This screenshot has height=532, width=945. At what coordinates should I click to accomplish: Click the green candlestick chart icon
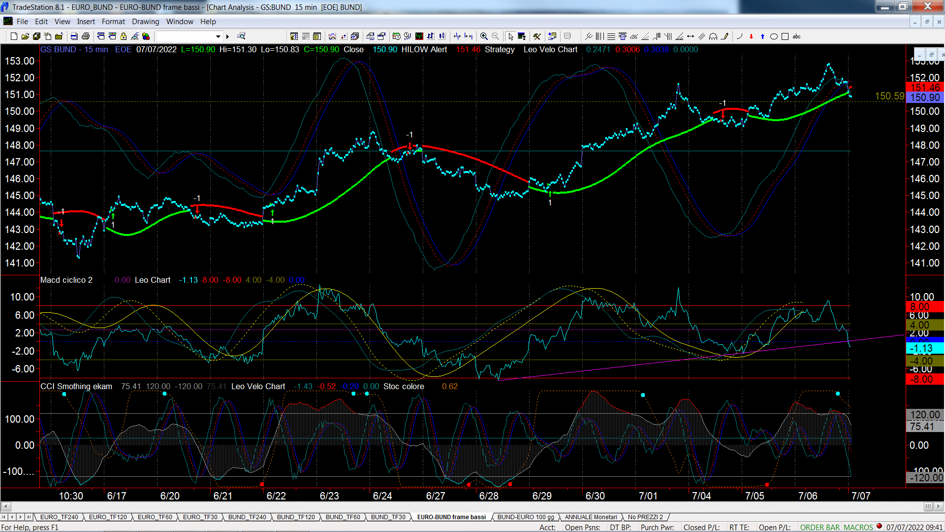tap(419, 36)
